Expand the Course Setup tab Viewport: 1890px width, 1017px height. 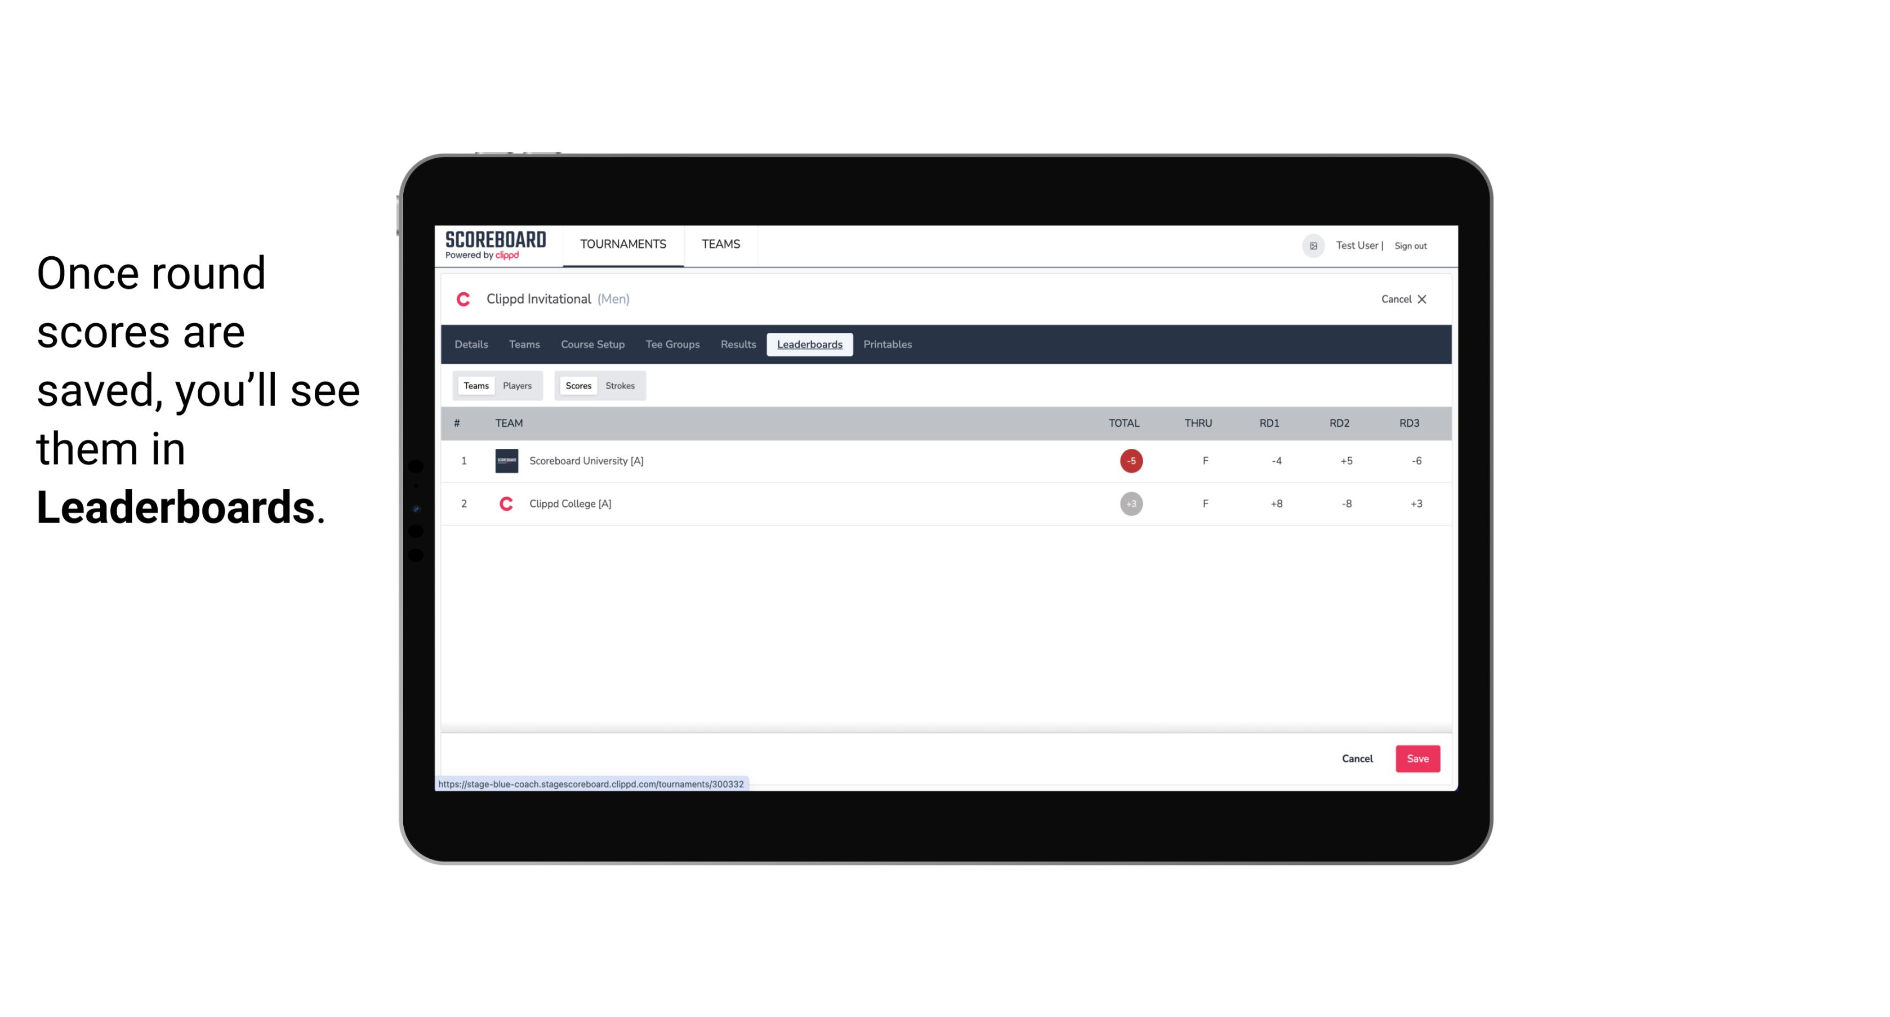tap(592, 345)
